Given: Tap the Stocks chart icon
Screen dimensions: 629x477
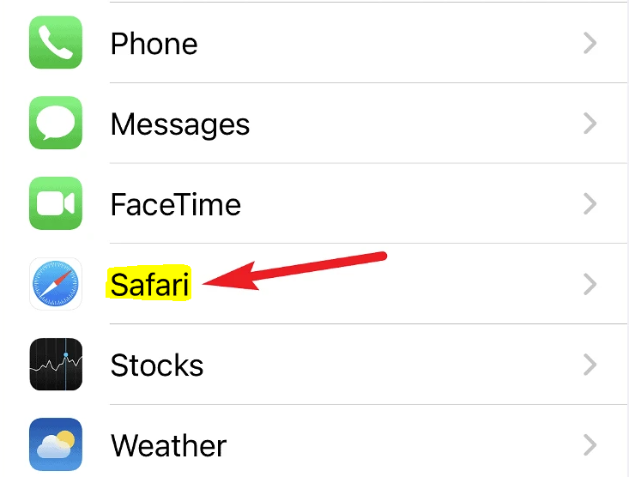Looking at the screenshot, I should 56,365.
